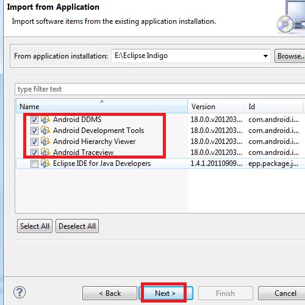Viewport: 305px width, 305px height.
Task: Open the application installation path dropdown
Action: 265,56
